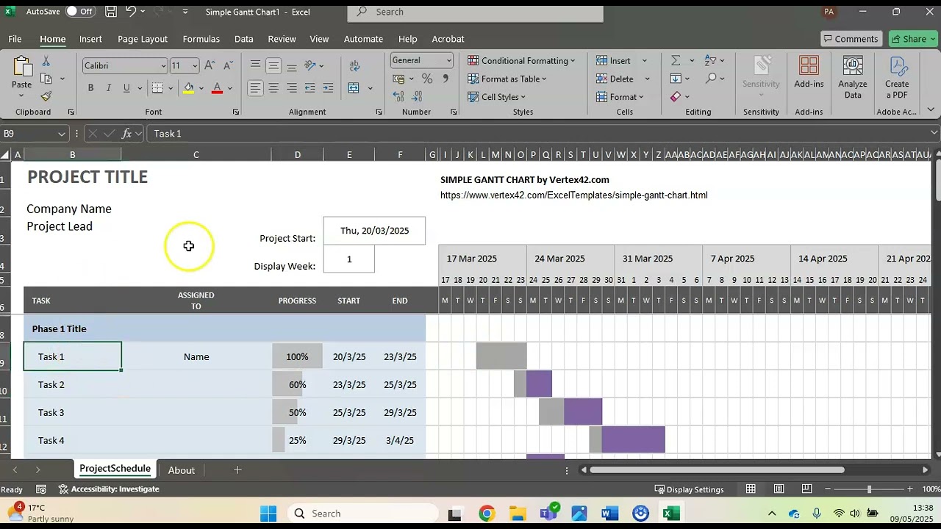Open General number format dropdown
Viewport: 941px width, 529px height.
tap(448, 60)
